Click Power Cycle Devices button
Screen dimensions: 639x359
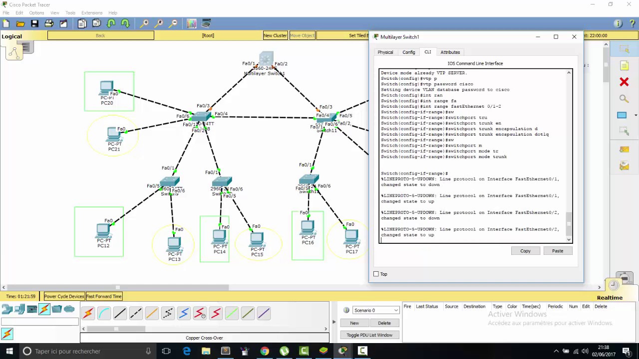coord(64,296)
